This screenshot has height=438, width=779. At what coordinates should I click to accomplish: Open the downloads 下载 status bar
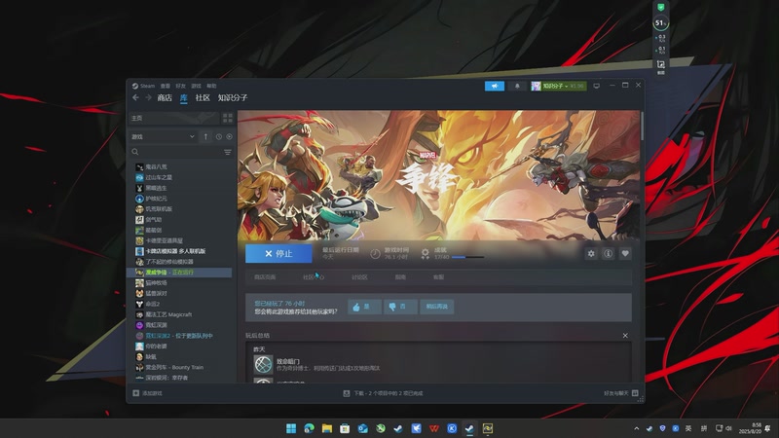383,393
